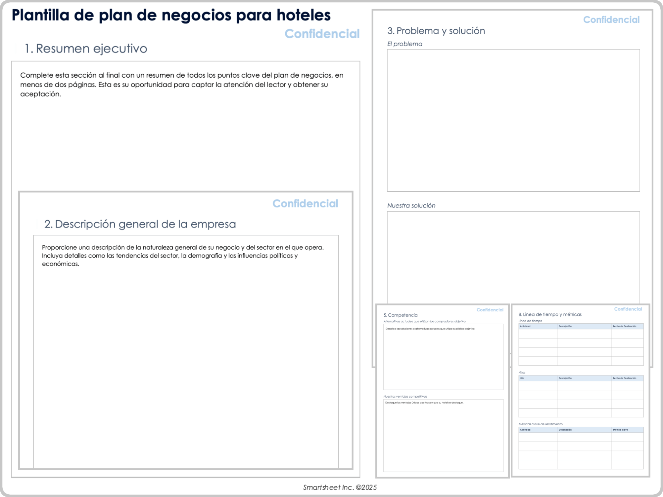Click inside the empty 'Nuestra solución' box
The image size is (663, 497).
click(x=513, y=257)
